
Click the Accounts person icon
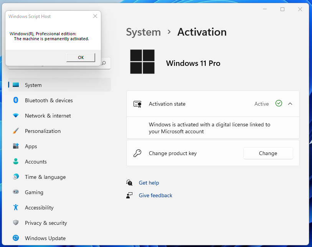pos(16,161)
